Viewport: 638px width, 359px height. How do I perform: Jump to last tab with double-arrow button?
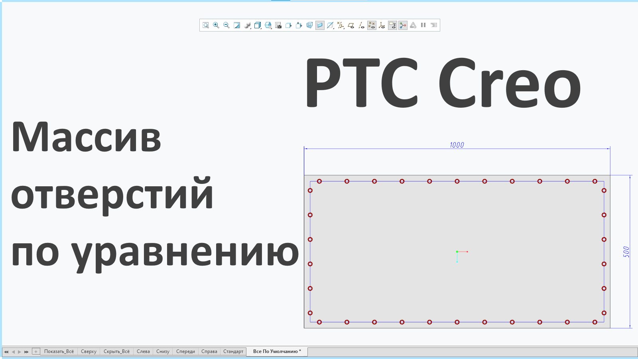[x=26, y=351]
